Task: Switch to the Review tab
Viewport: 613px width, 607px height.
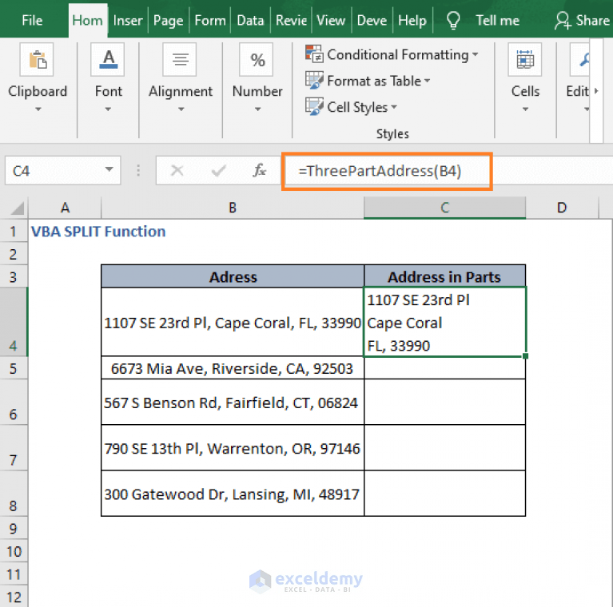Action: click(291, 20)
